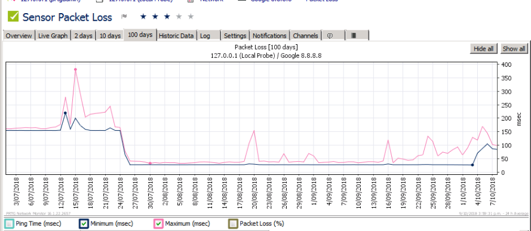The height and width of the screenshot is (231, 531).
Task: Set priority to two stars
Action: pos(155,16)
